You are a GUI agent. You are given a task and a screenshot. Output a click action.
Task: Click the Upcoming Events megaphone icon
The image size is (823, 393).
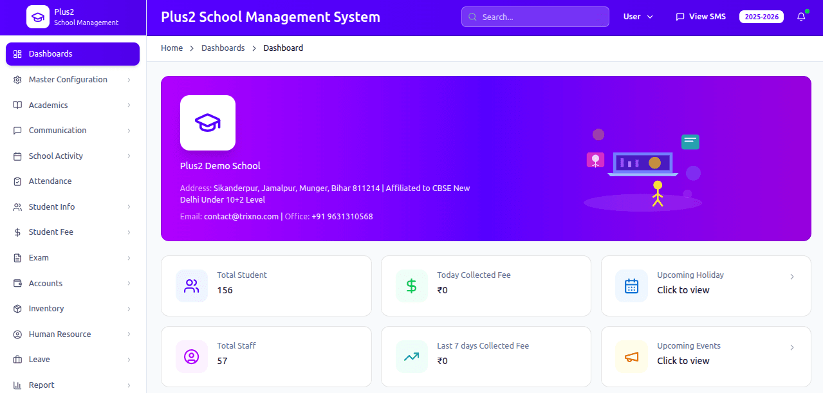[x=631, y=357]
